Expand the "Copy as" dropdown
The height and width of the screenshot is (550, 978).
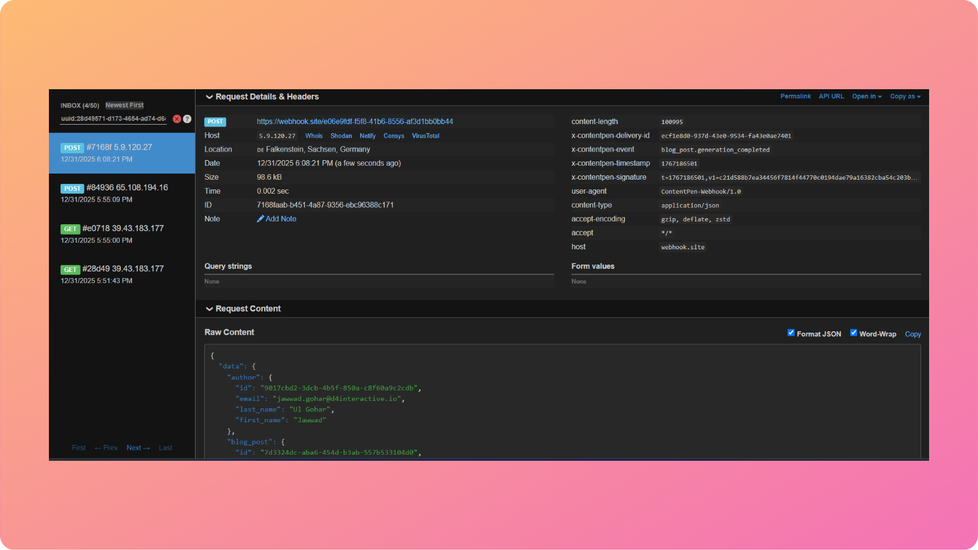905,96
